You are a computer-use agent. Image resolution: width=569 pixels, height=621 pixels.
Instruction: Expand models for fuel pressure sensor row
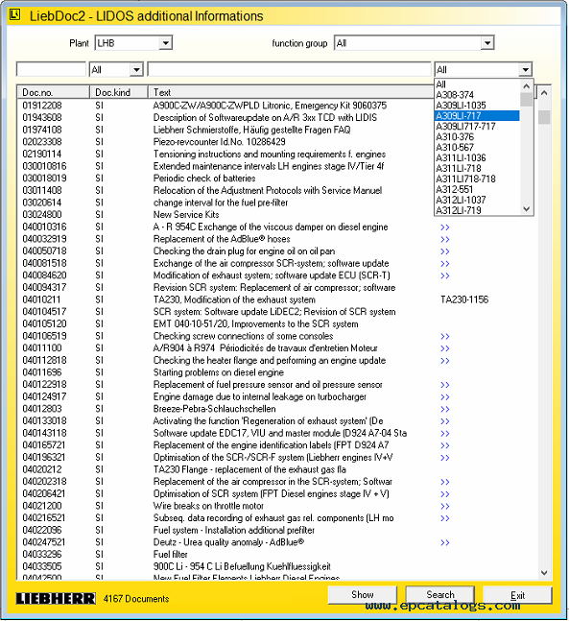pyautogui.click(x=445, y=385)
